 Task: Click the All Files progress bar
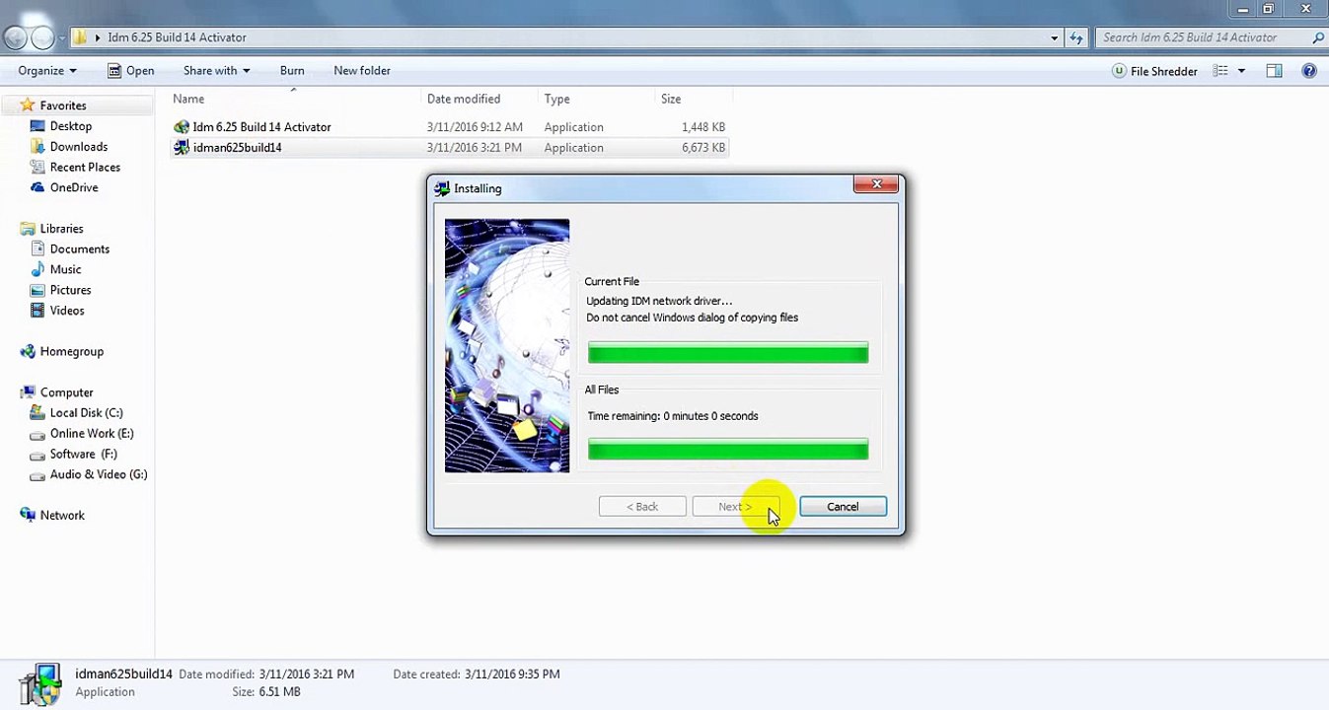[728, 450]
